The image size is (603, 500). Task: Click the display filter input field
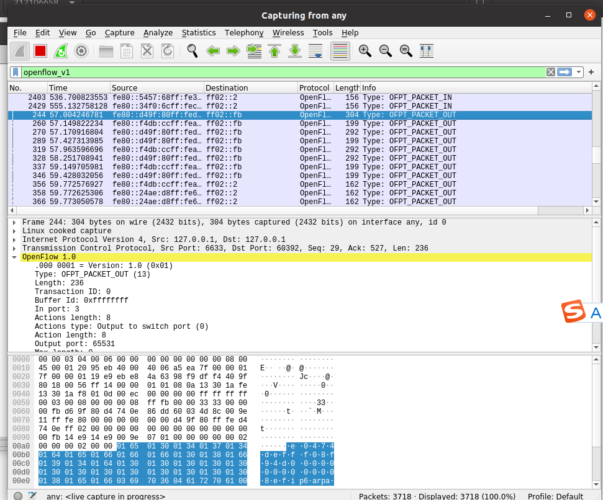[x=283, y=72]
